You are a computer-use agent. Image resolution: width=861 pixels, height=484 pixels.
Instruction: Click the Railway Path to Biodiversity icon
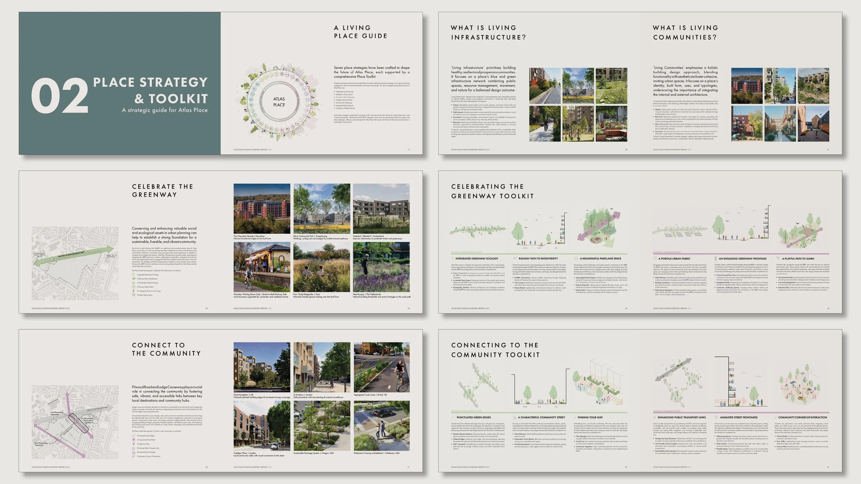pos(515,259)
